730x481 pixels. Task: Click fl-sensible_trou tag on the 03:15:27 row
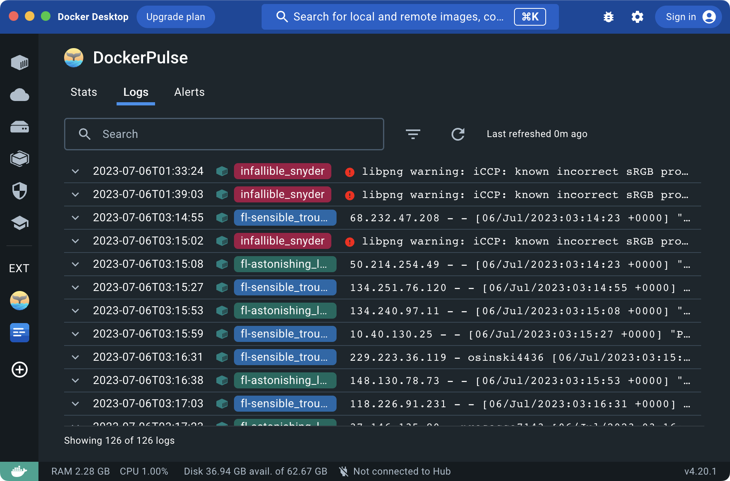coord(285,287)
